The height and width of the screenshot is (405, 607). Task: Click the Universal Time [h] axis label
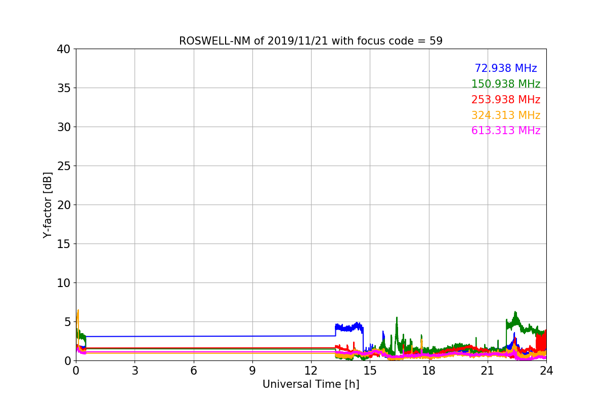[311, 384]
